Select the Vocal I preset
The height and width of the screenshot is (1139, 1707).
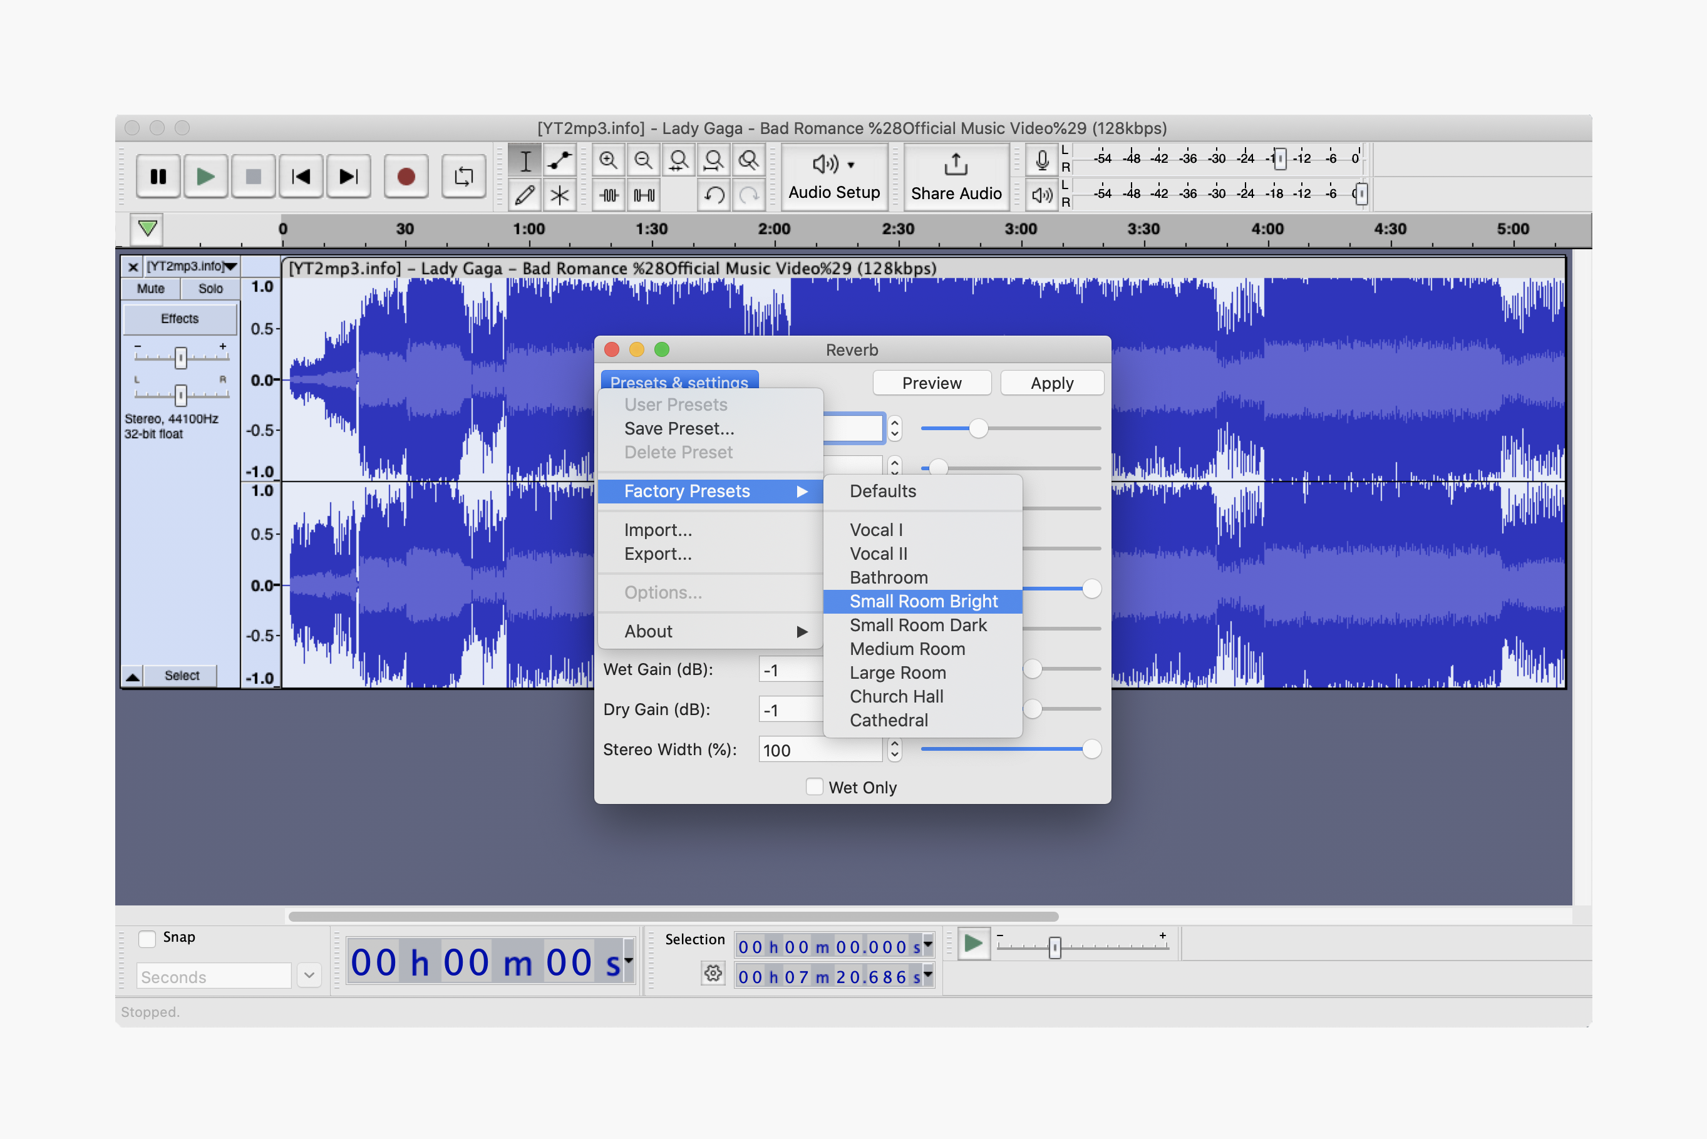coord(922,530)
